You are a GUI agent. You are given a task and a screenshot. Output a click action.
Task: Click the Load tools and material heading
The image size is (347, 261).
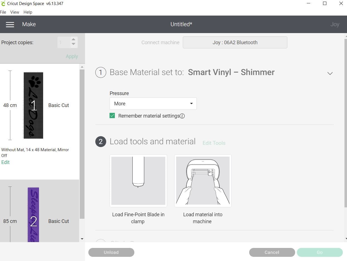coord(153,141)
